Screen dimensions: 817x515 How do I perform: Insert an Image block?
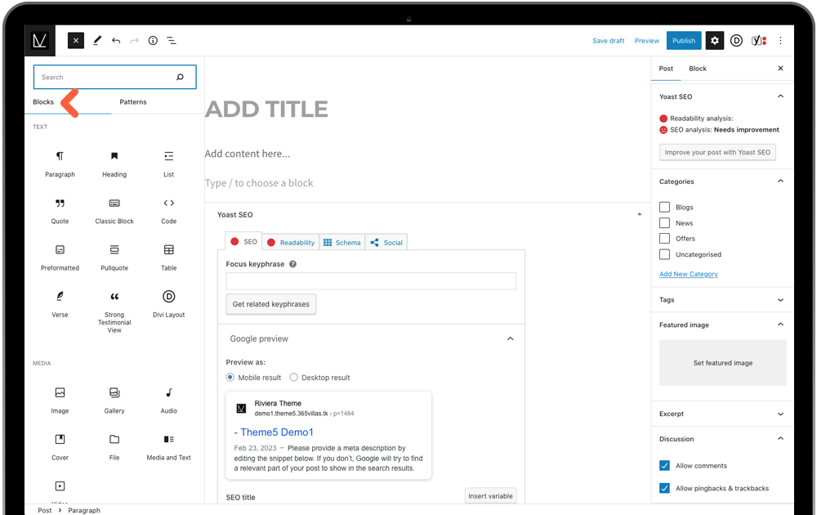pyautogui.click(x=60, y=401)
